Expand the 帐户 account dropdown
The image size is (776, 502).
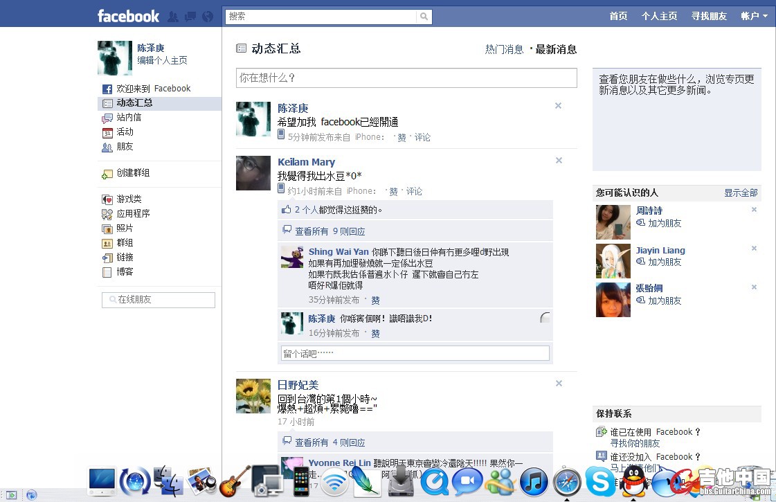pyautogui.click(x=755, y=17)
